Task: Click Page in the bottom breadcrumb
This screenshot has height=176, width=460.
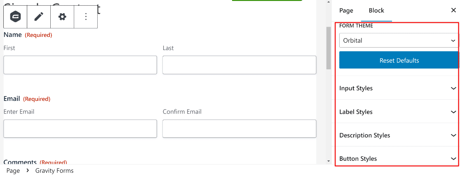Action: (x=13, y=170)
